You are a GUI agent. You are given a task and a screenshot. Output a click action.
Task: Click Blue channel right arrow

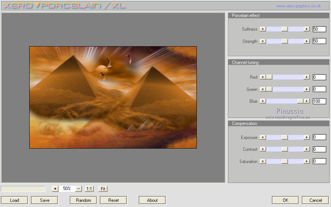tap(307, 101)
